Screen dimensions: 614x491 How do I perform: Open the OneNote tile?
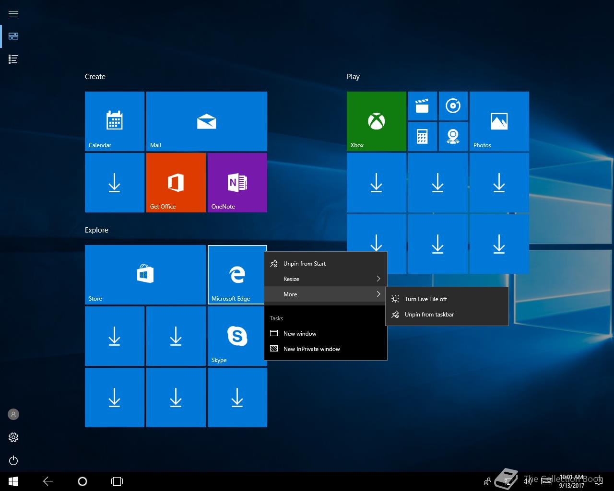(x=237, y=183)
